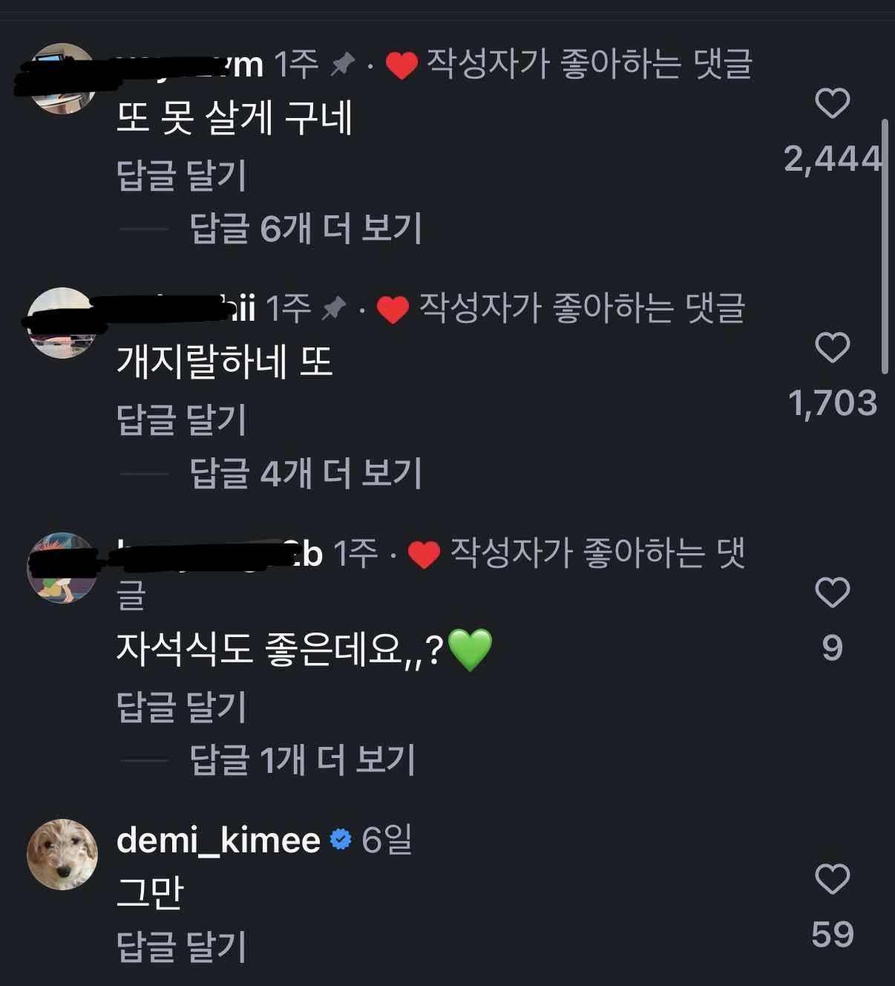
Task: Click the pin icon on the second comment
Action: tap(334, 308)
